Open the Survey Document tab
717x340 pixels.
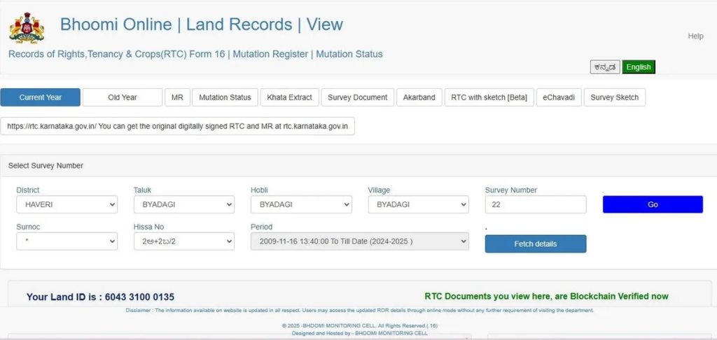pyautogui.click(x=358, y=97)
